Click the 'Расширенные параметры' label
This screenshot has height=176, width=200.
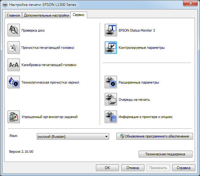[139, 82]
